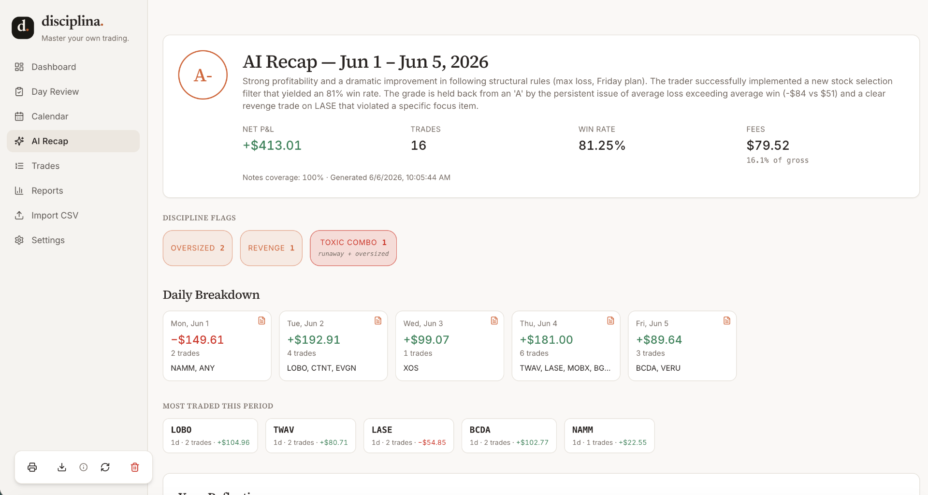Click the Trades list icon
Screen dimensions: 928x495
point(19,166)
